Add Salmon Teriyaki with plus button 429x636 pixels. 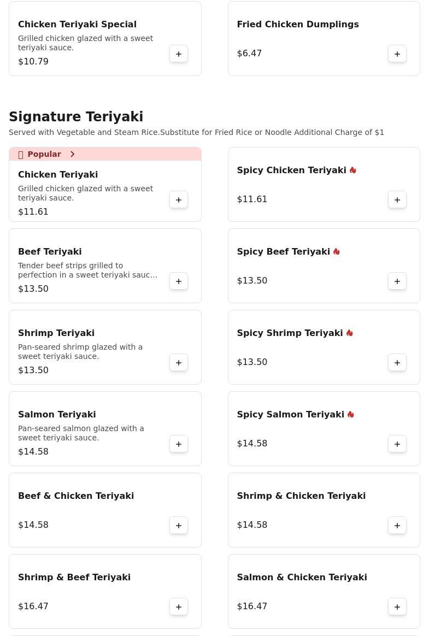(179, 444)
